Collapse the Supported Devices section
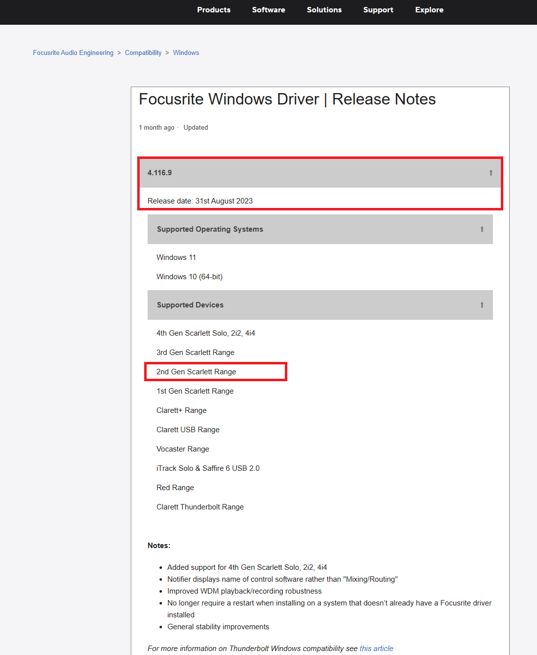Viewport: 537px width, 655px height. (320, 305)
